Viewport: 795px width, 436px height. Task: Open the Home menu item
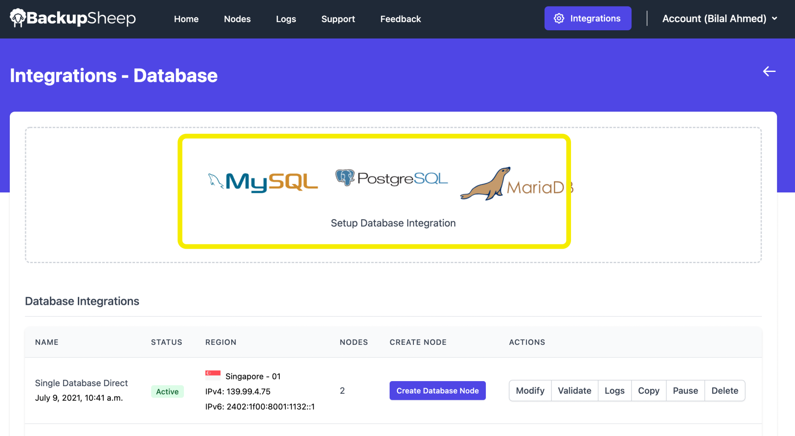(x=186, y=19)
